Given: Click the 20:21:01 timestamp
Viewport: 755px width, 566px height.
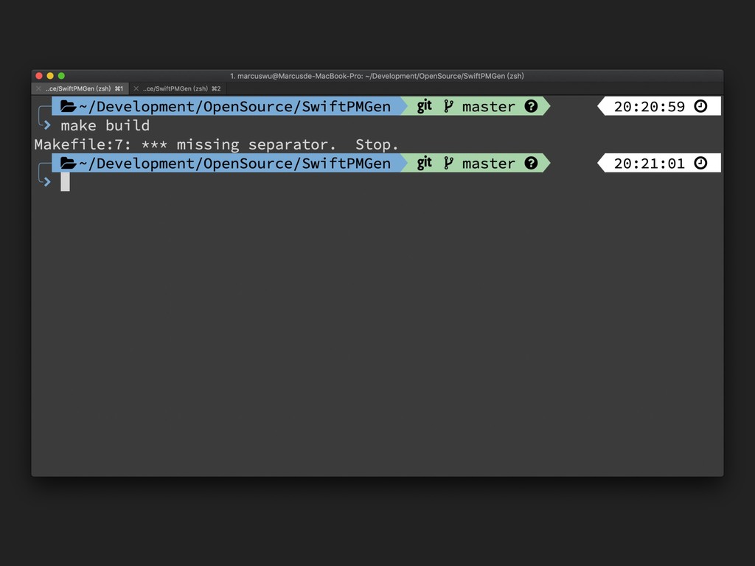Looking at the screenshot, I should click(649, 164).
